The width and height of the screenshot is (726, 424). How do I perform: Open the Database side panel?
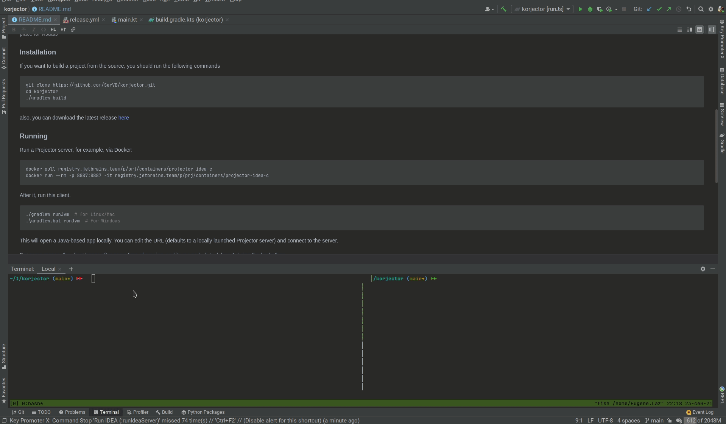(x=722, y=81)
